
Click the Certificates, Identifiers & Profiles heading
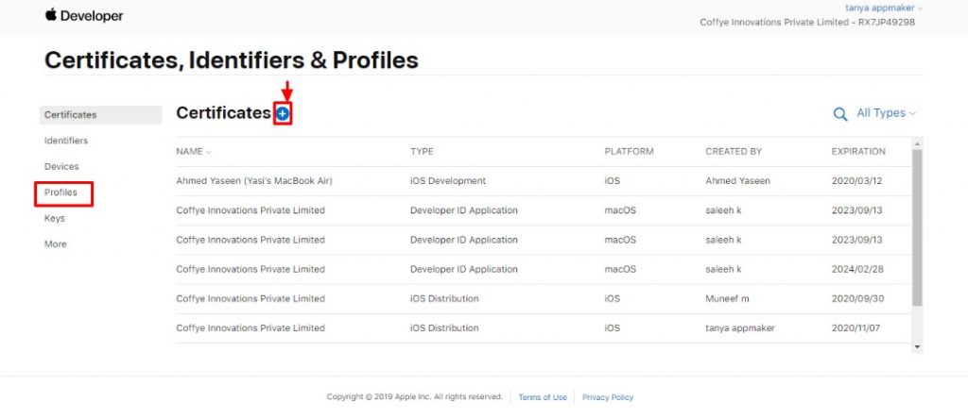[x=232, y=60]
